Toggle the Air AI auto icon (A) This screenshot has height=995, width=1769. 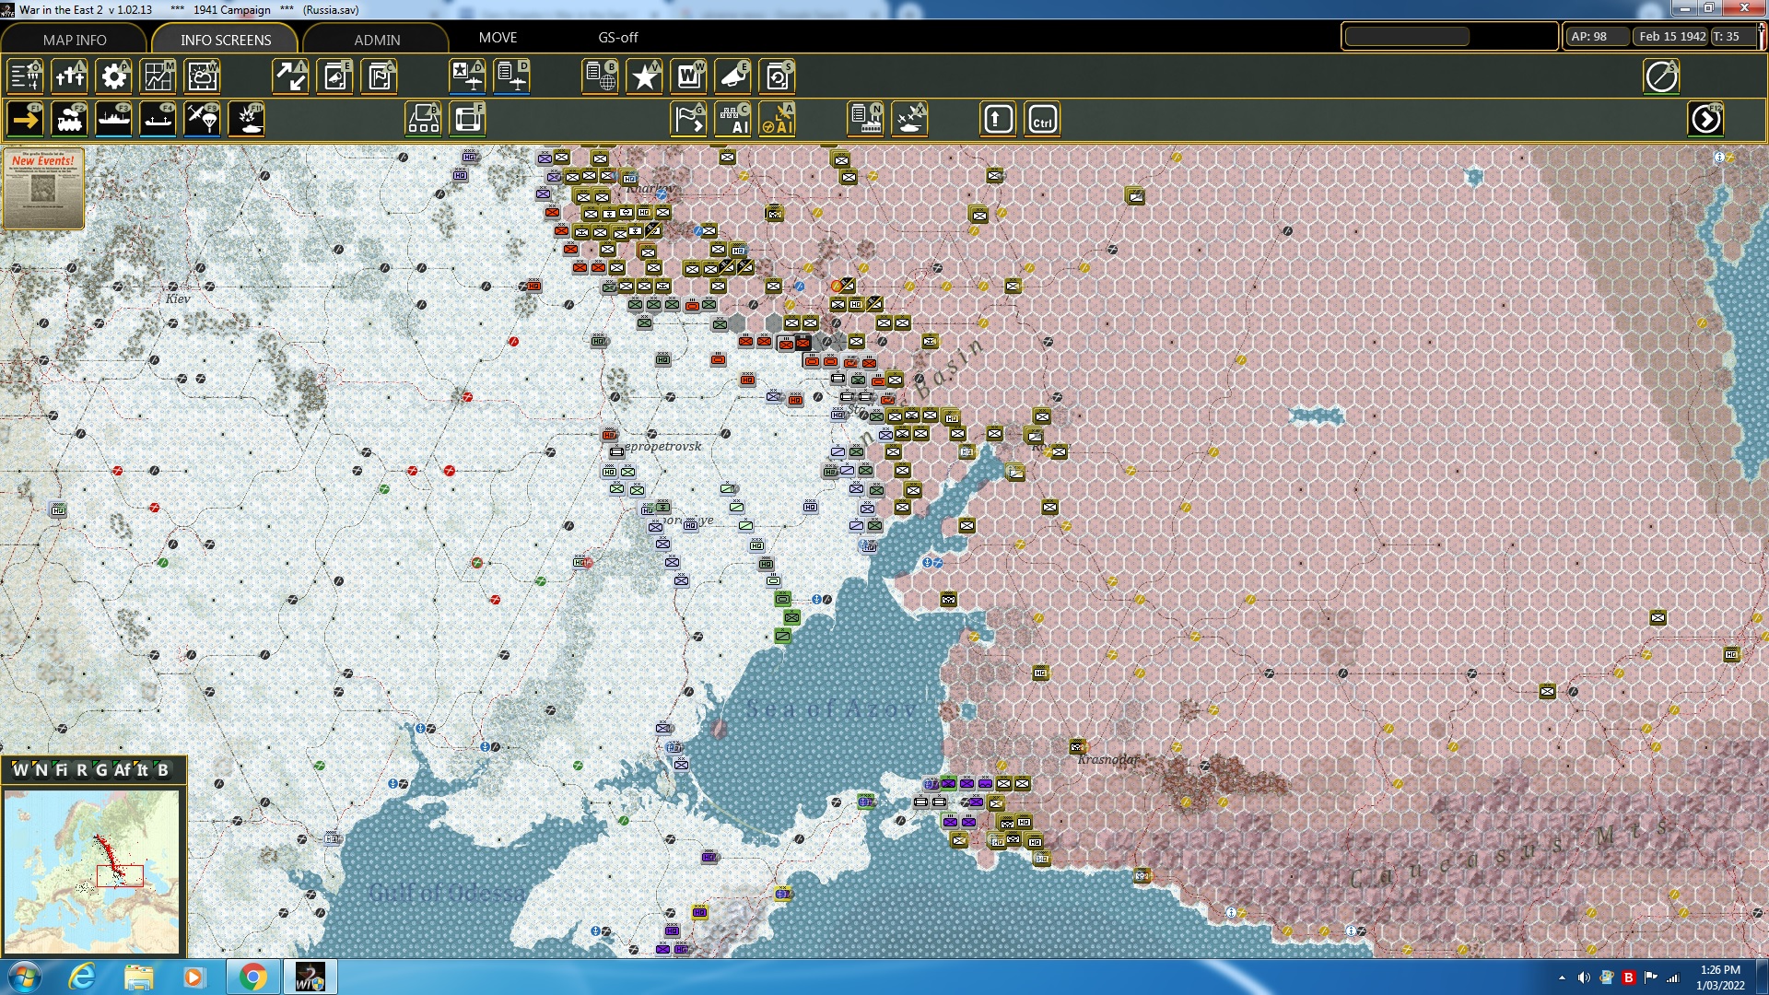click(x=778, y=119)
